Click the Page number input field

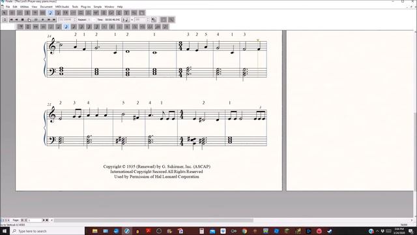[35, 221]
